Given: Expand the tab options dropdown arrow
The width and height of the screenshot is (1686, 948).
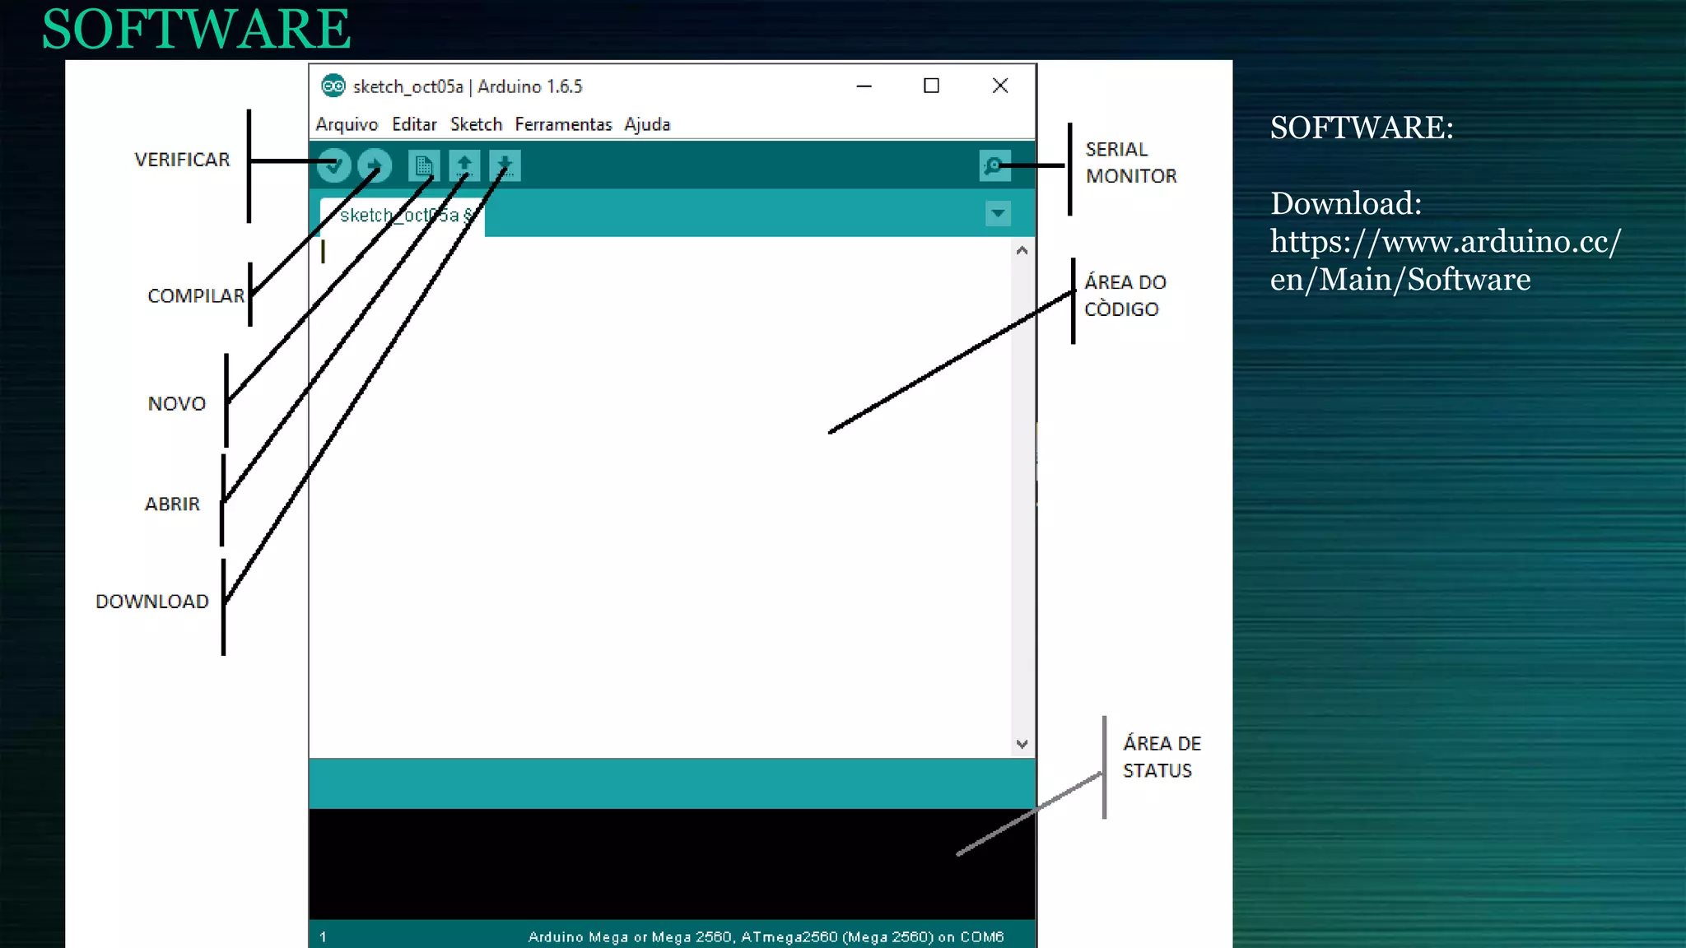Looking at the screenshot, I should (x=998, y=214).
